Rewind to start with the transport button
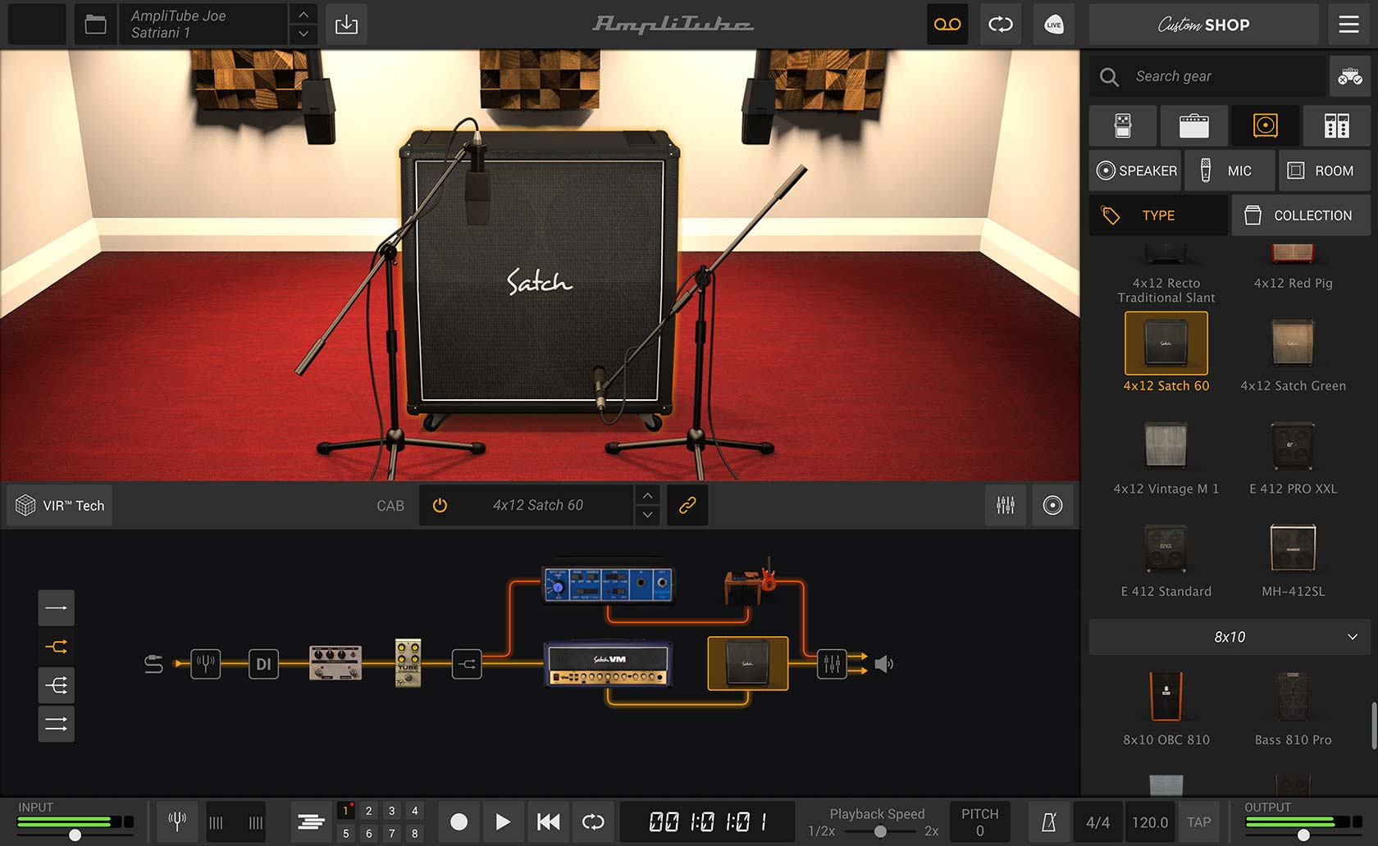 pyautogui.click(x=548, y=821)
